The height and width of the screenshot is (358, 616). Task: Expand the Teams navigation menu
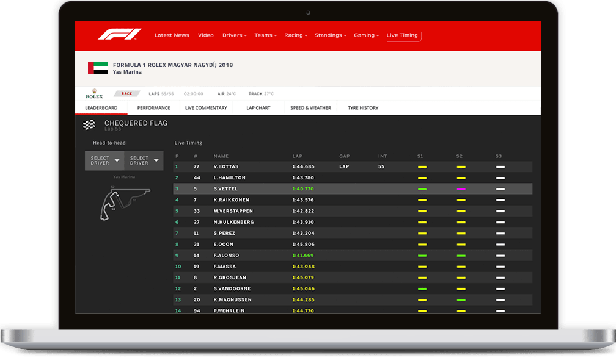pyautogui.click(x=265, y=35)
